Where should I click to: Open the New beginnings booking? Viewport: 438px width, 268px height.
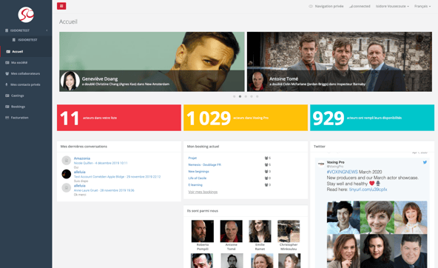click(198, 172)
